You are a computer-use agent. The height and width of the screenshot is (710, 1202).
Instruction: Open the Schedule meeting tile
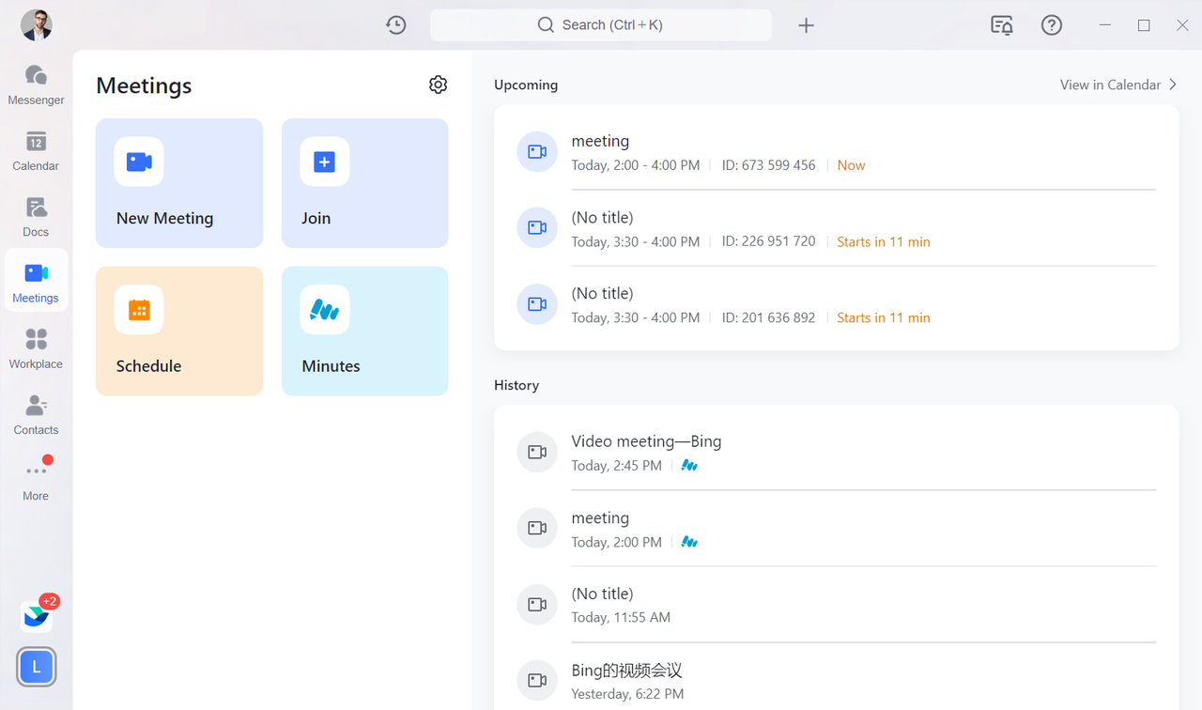179,331
